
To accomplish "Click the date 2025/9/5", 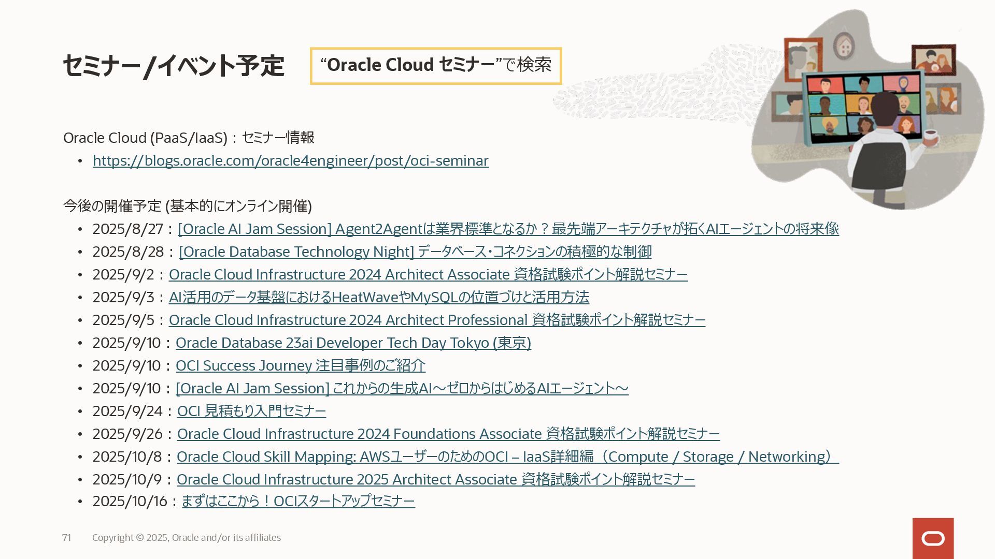I will [x=123, y=320].
